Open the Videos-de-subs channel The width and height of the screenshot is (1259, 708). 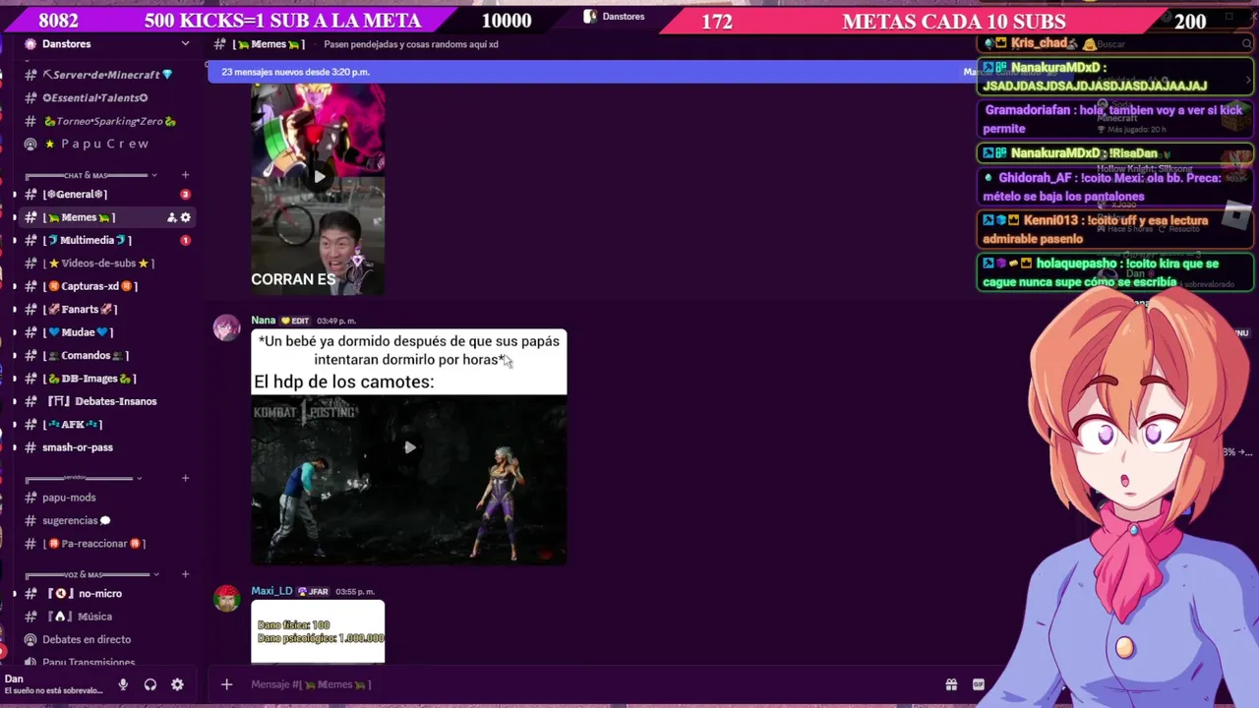tap(98, 264)
